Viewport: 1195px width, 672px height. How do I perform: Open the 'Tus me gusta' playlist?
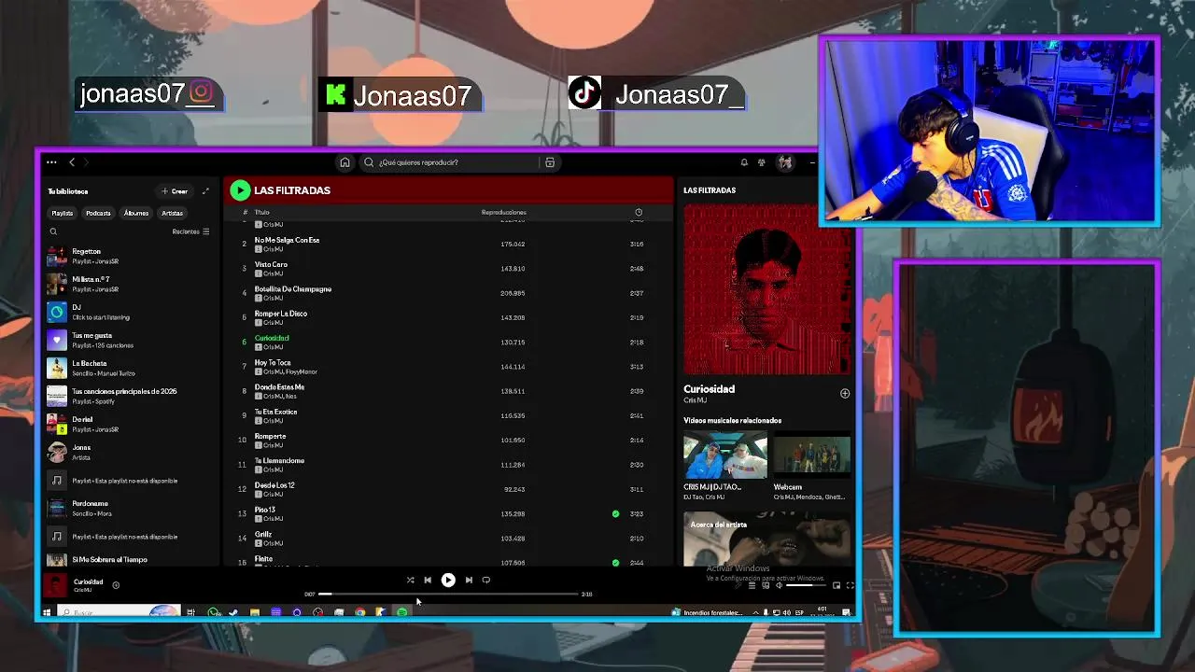[x=129, y=340]
